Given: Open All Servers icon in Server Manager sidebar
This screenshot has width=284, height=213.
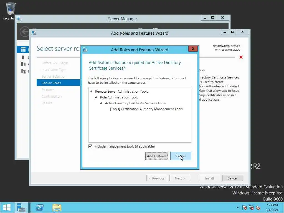Looking at the screenshot, I should (x=23, y=64).
